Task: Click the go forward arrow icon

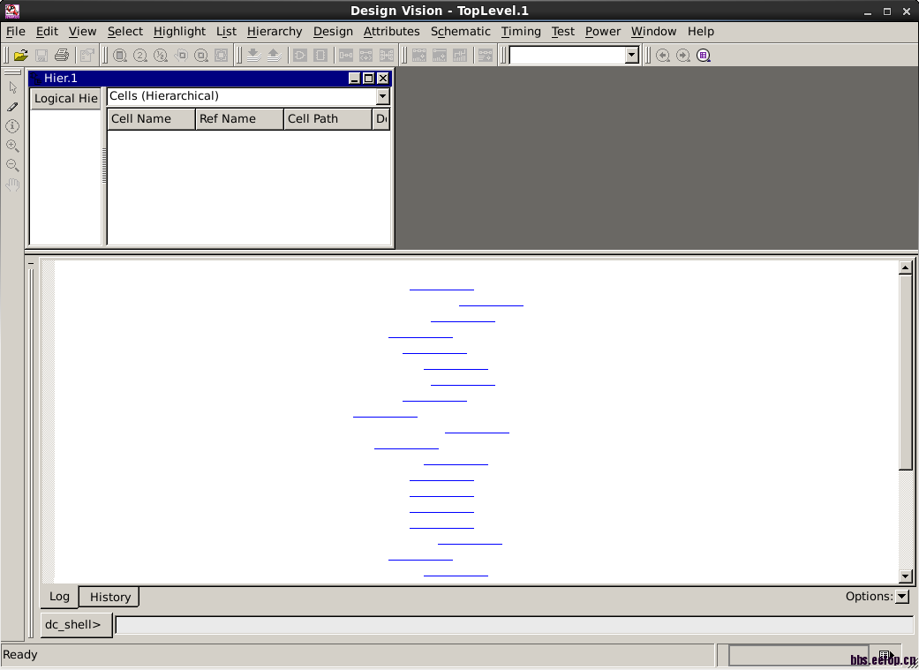Action: pos(683,55)
